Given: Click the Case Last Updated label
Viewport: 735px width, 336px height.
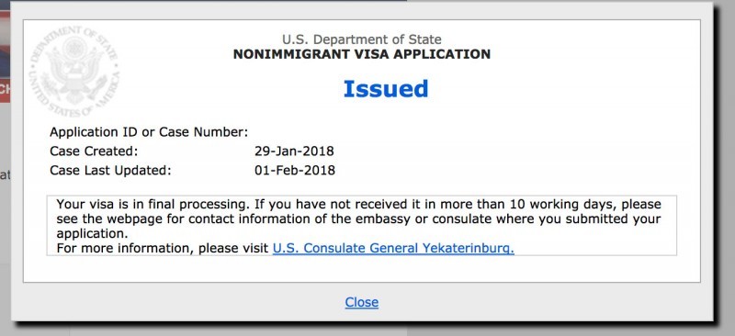Looking at the screenshot, I should coord(110,170).
